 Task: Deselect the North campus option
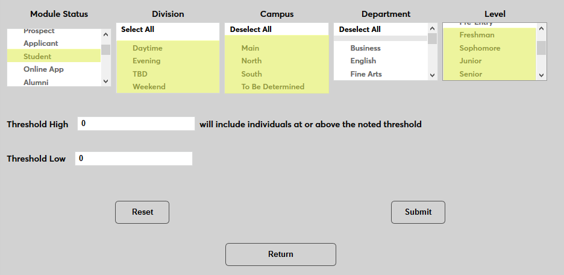pyautogui.click(x=251, y=61)
